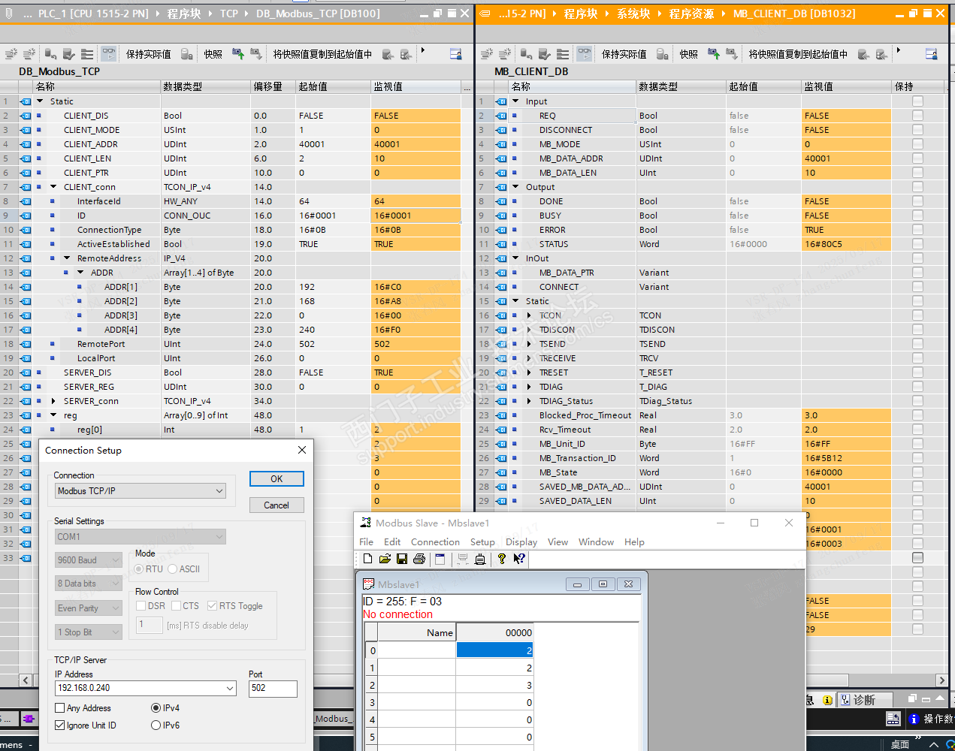955x751 pixels.
Task: Expand the TCON entry in MB_CLIENT_DB
Action: [x=529, y=315]
